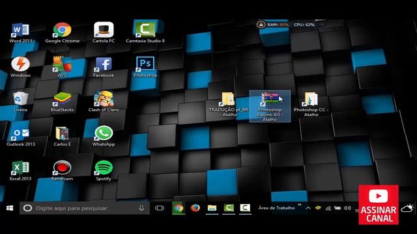This screenshot has height=234, width=417.
Task: Open the Photoshop Ps desktop shortcut
Action: (x=145, y=67)
